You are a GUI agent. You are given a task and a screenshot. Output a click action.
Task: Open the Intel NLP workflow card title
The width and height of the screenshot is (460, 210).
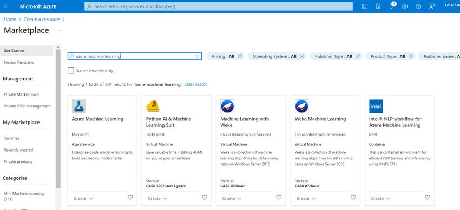395,122
